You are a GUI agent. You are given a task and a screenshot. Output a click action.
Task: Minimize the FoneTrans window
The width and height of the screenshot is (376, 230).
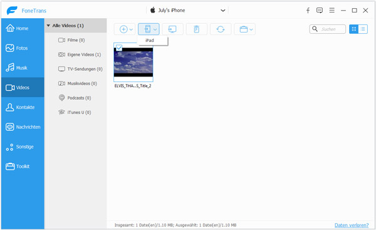343,10
